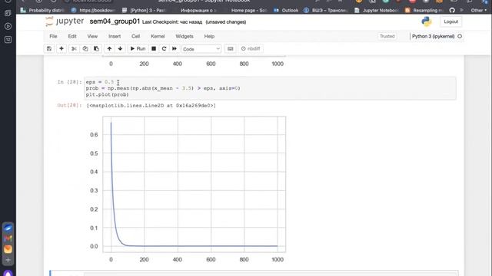Open the Insert menu
This screenshot has height=276, width=492.
(x=115, y=36)
